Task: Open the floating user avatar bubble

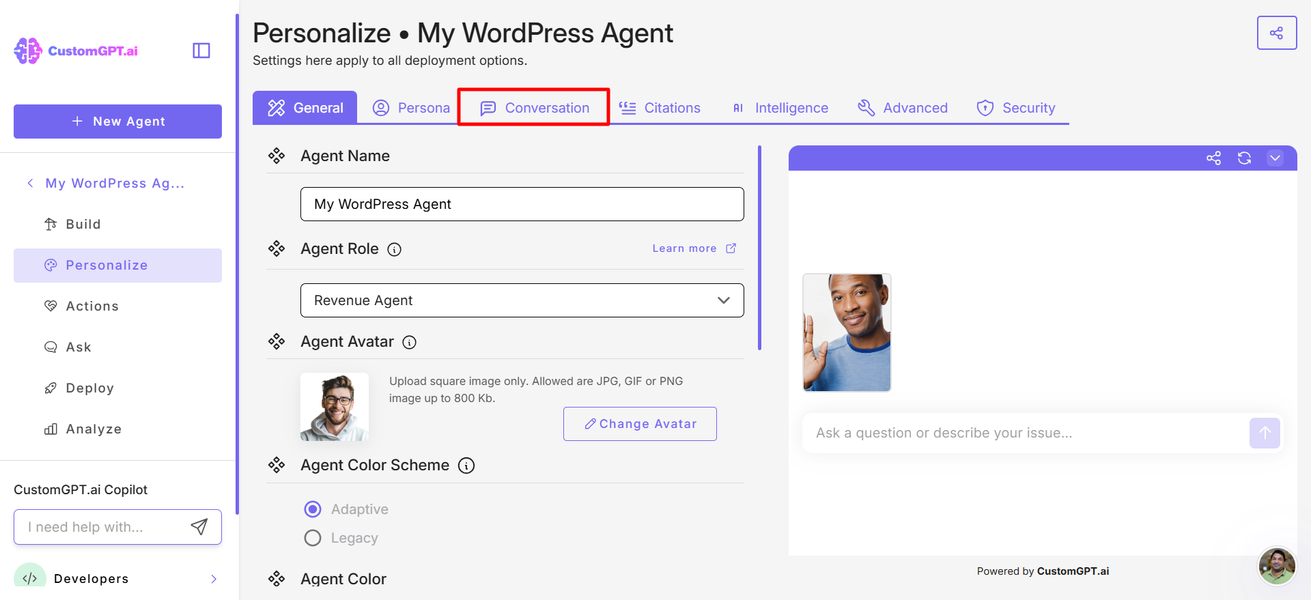Action: tap(1277, 566)
